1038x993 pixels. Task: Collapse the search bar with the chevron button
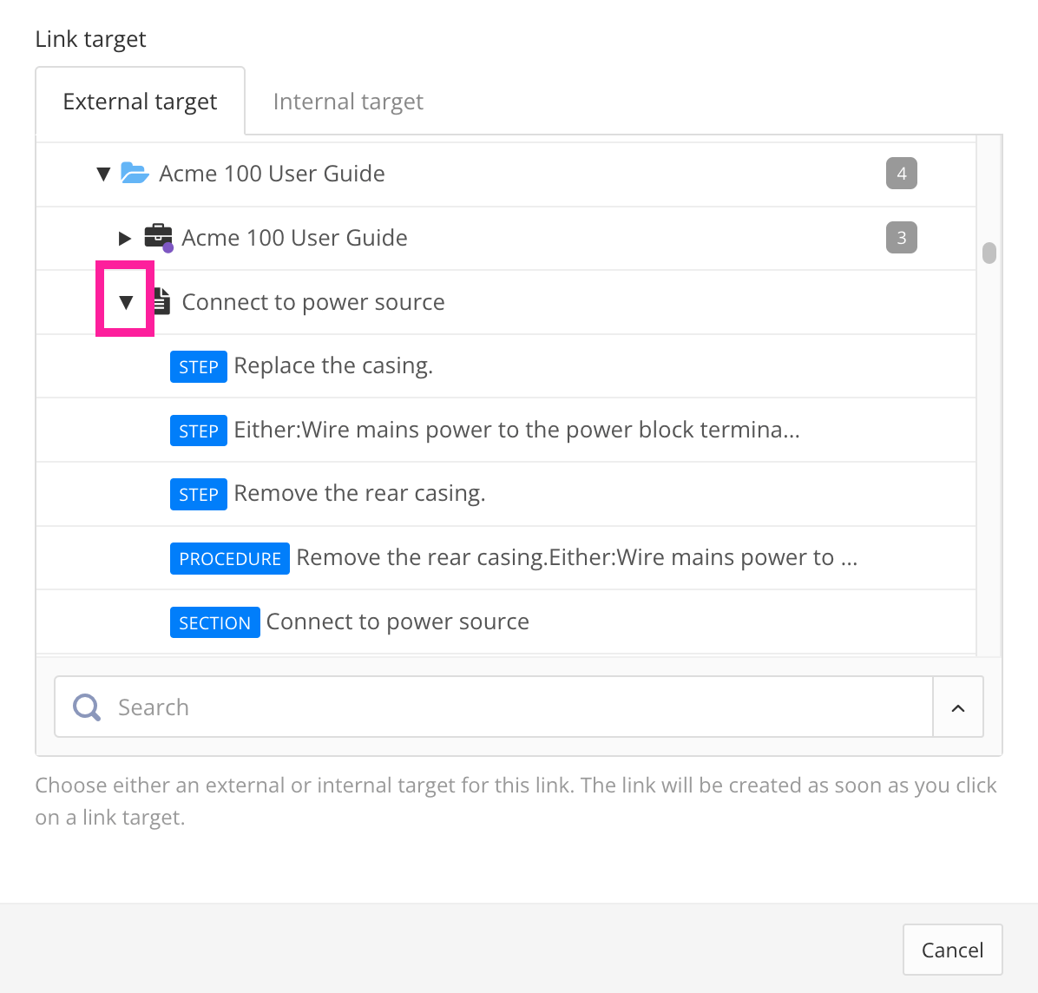[958, 707]
